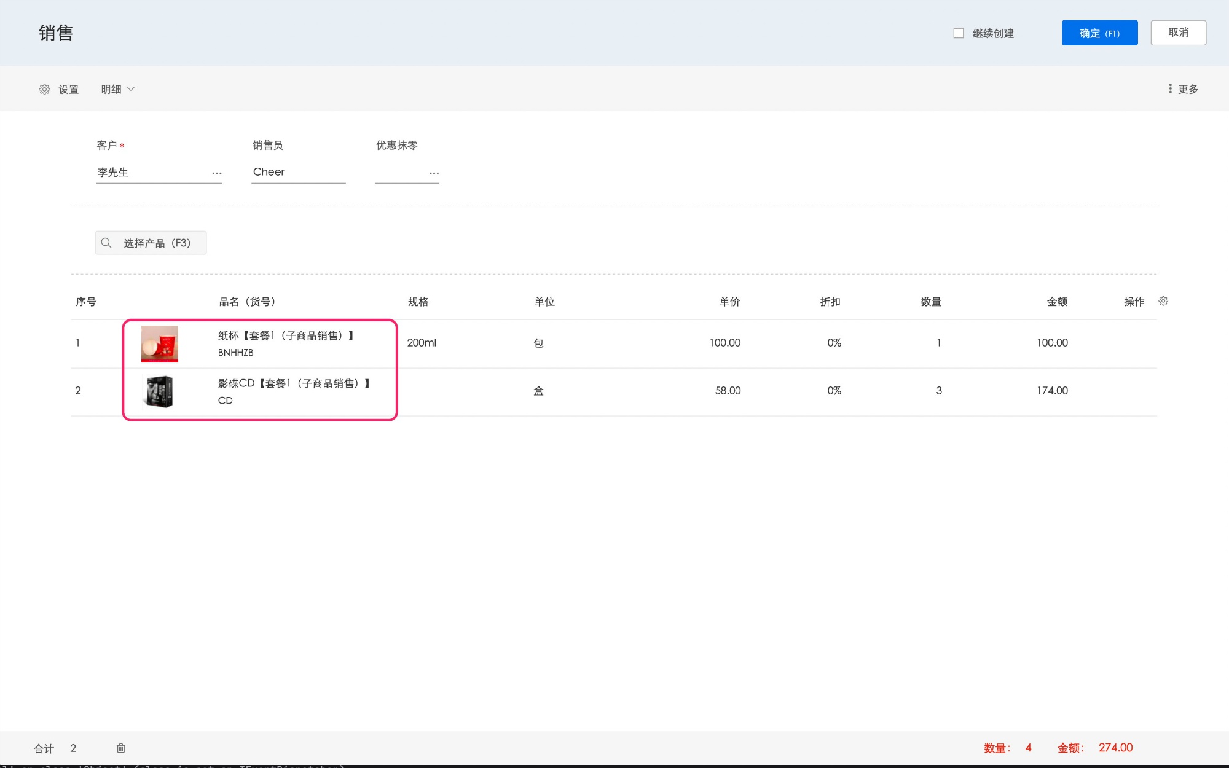Image resolution: width=1229 pixels, height=768 pixels.
Task: Open the salesperson Cheer field
Action: point(298,172)
